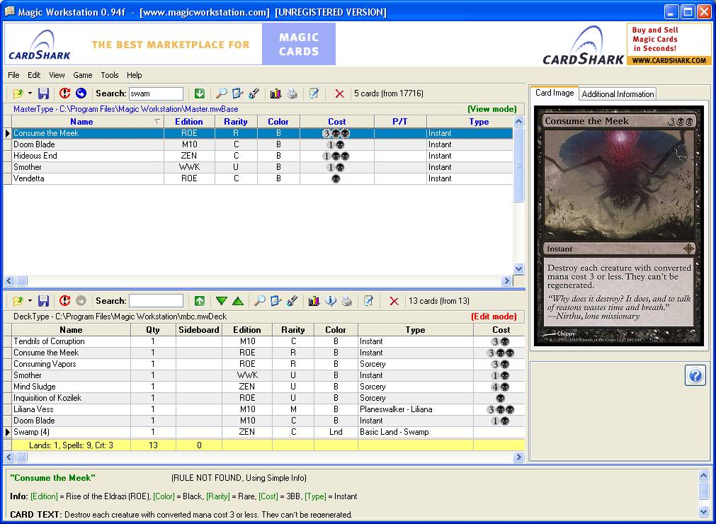
Task: Save the deck with floppy icon
Action: tap(43, 301)
